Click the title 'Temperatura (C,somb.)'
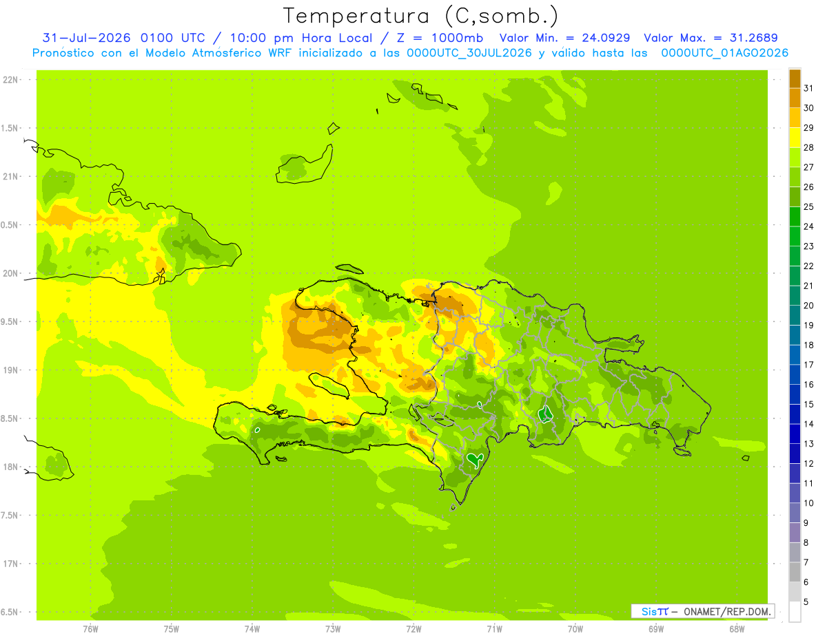 point(420,16)
